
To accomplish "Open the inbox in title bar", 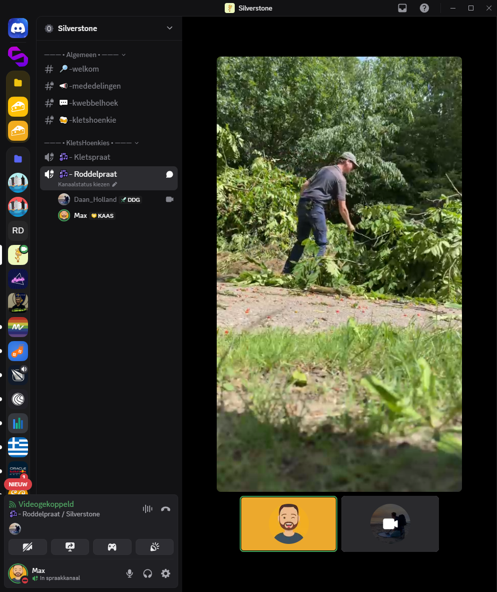I will [402, 8].
